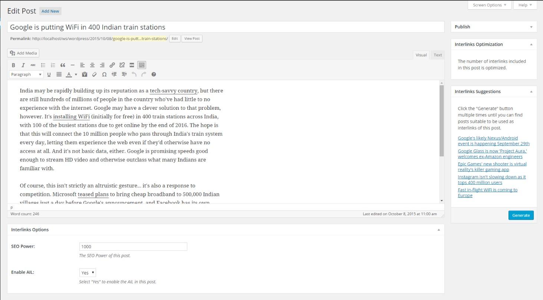
Task: Open the Enable AIL dropdown
Action: [x=88, y=273]
